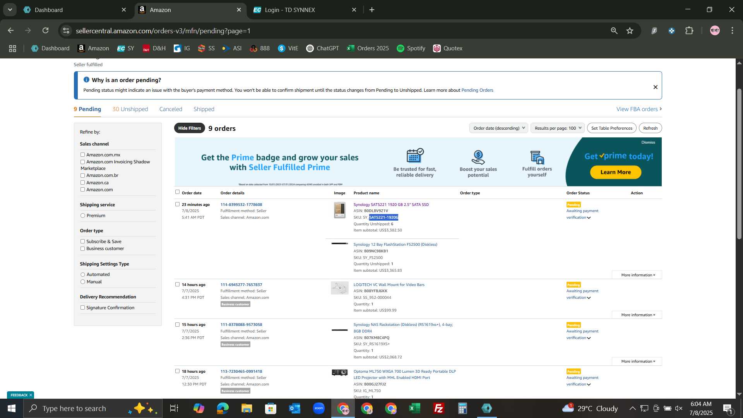The width and height of the screenshot is (743, 418).
Task: Expand Awaiting payment verification for Synology NAS Rackstation order
Action: (x=589, y=338)
